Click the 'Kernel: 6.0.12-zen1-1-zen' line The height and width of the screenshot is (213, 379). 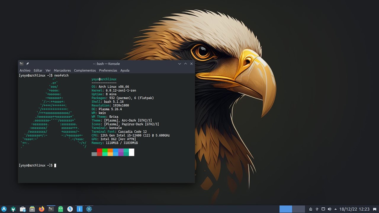114,91
